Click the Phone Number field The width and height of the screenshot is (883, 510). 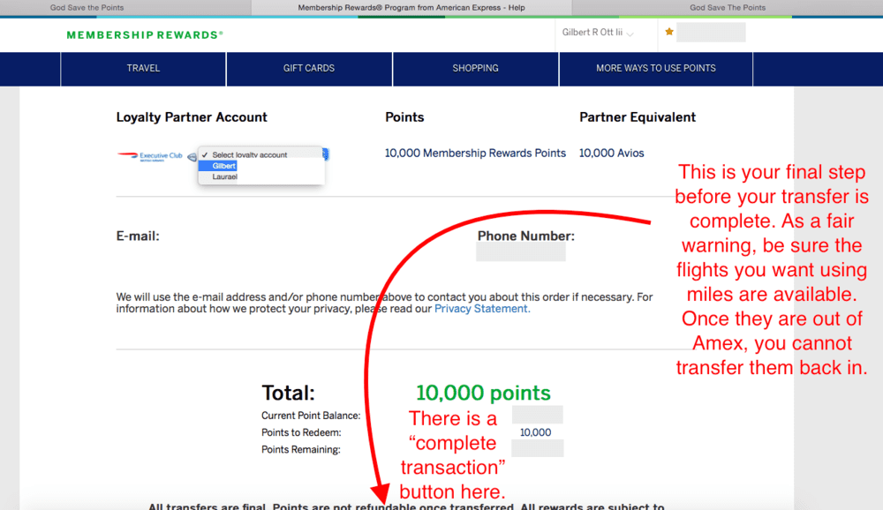[520, 253]
